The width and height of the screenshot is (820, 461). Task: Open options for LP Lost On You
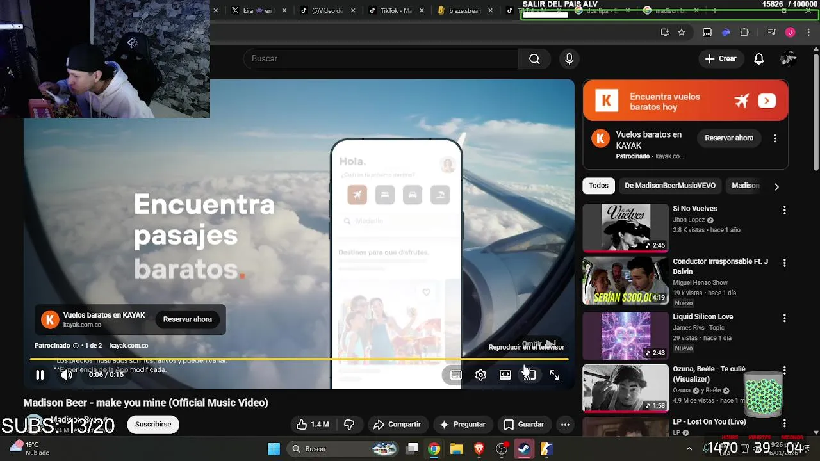tap(784, 423)
